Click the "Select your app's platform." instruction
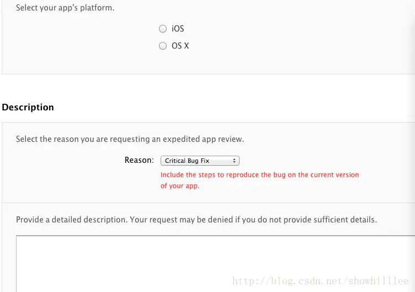The height and width of the screenshot is (292, 415). pyautogui.click(x=65, y=8)
